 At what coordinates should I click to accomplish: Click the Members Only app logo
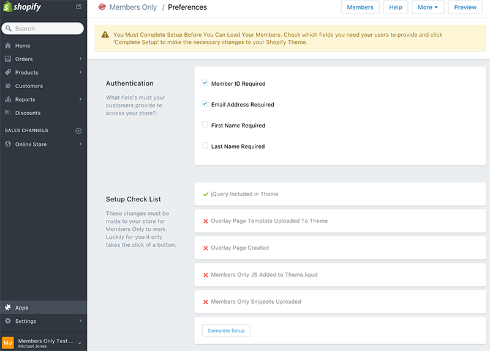[102, 7]
